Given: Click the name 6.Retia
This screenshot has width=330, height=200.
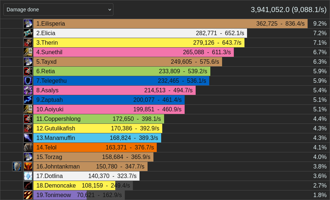Looking at the screenshot, I should tap(46, 71).
